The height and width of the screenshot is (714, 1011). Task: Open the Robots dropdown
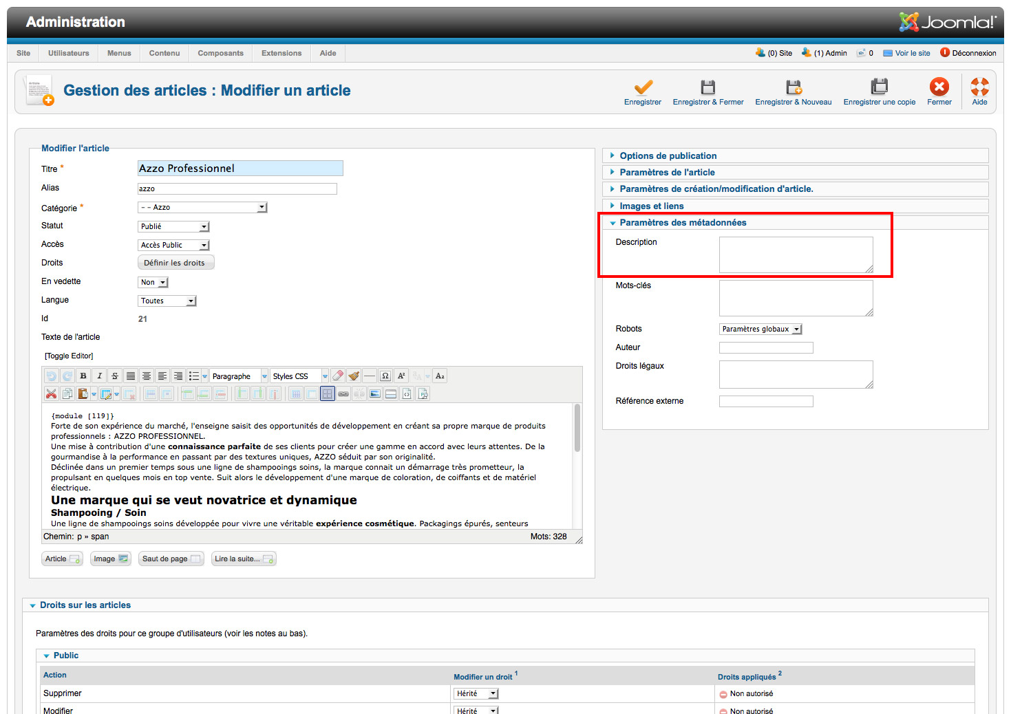(x=760, y=329)
